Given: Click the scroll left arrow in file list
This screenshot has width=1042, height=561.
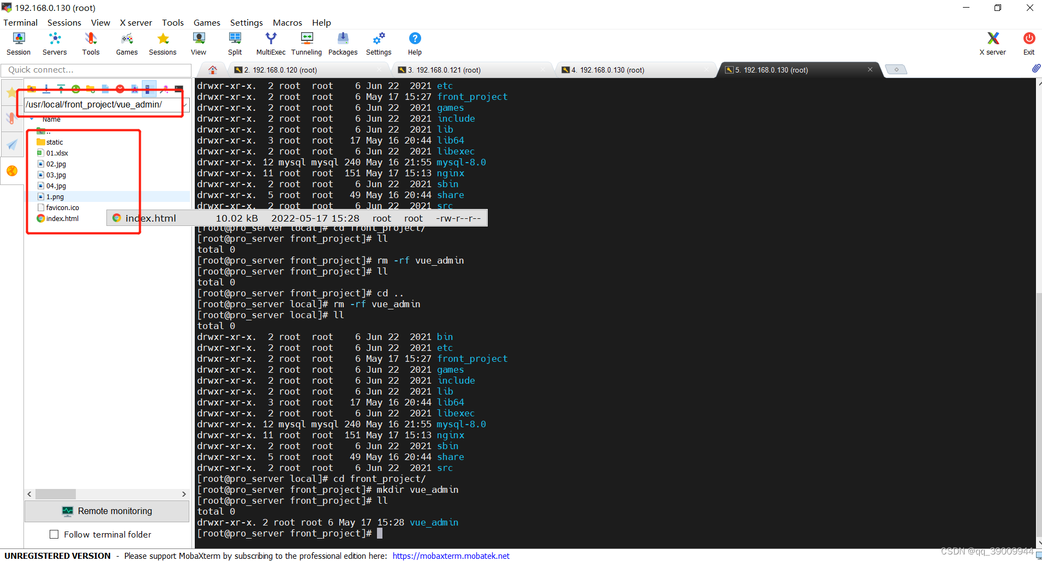Looking at the screenshot, I should [29, 494].
